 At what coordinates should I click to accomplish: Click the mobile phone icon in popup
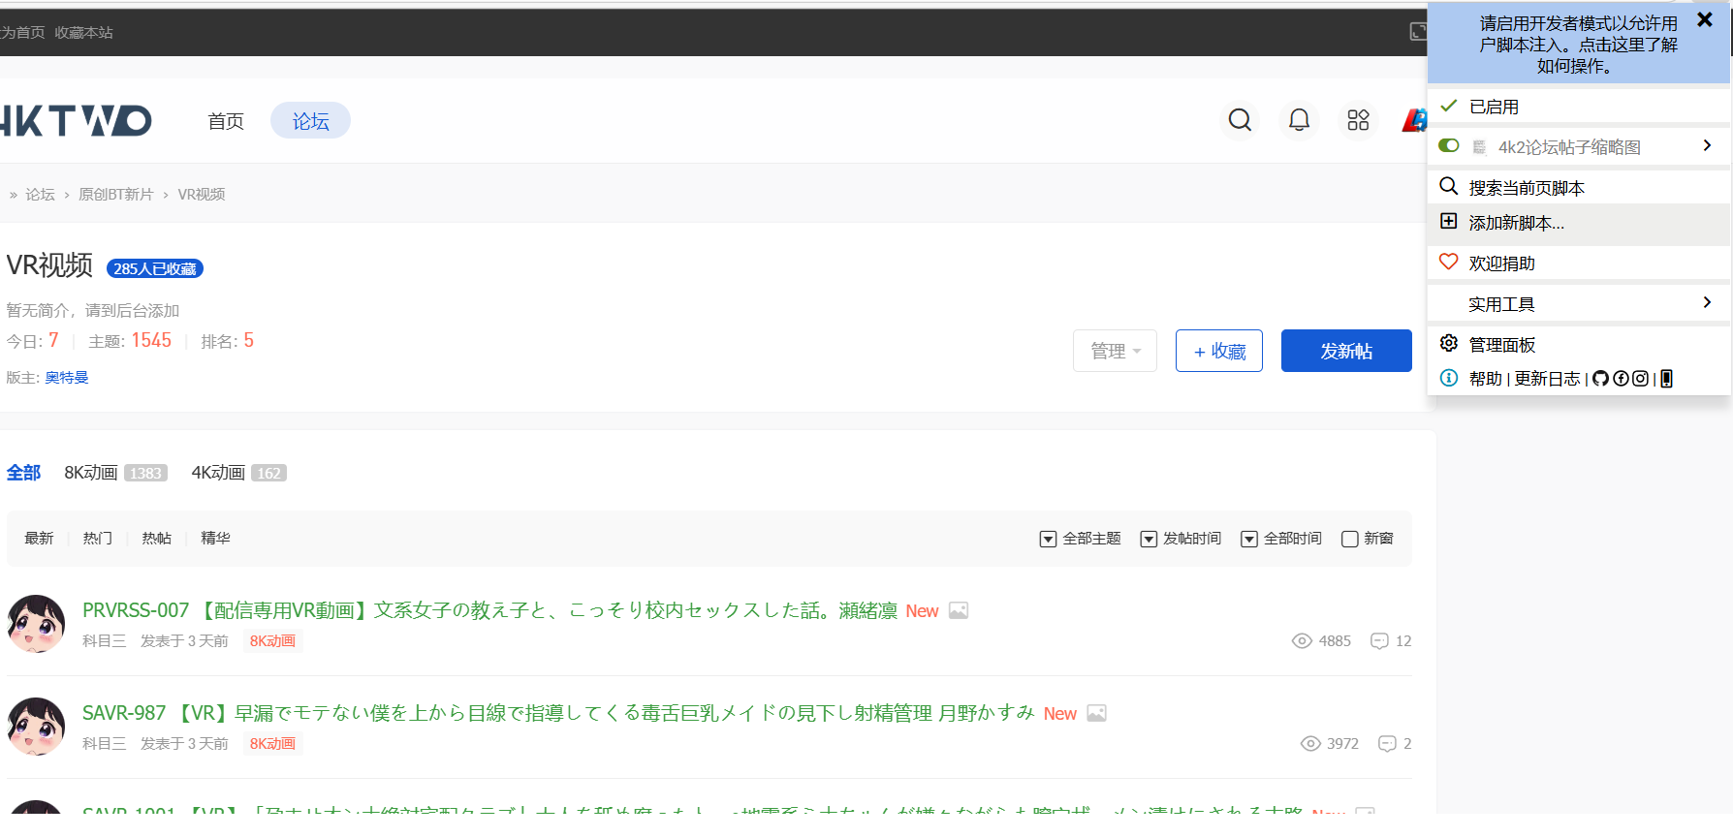click(1666, 379)
